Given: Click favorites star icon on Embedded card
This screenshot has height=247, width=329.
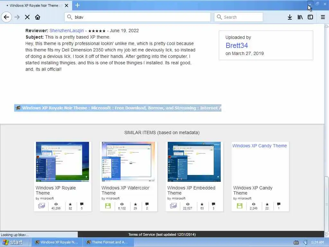Looking at the screenshot, I should coord(202,204).
